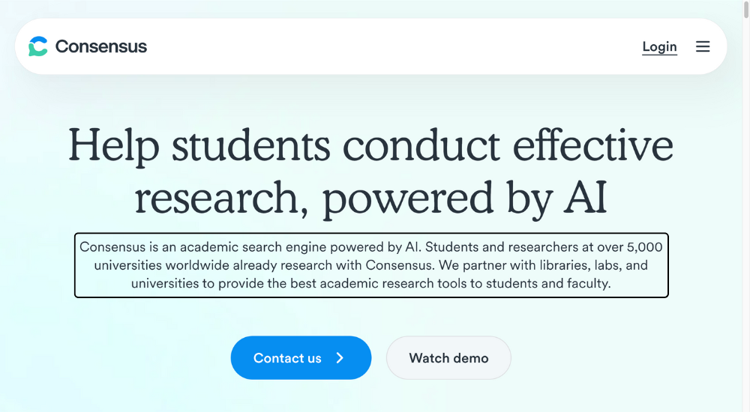Click the word AI in the headline
Image resolution: width=750 pixels, height=412 pixels.
point(586,197)
